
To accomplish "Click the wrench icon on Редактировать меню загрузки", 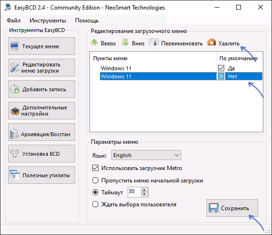I will [x=14, y=68].
